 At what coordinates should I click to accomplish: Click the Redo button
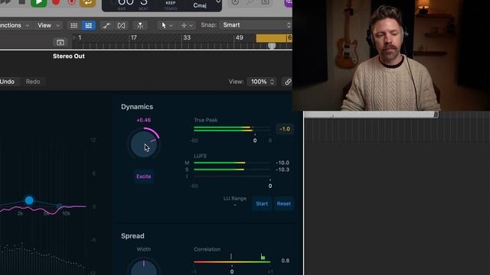(33, 82)
